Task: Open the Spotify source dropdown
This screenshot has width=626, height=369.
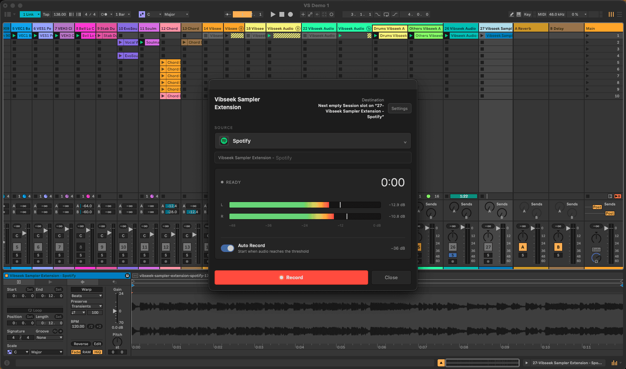Action: click(313, 141)
